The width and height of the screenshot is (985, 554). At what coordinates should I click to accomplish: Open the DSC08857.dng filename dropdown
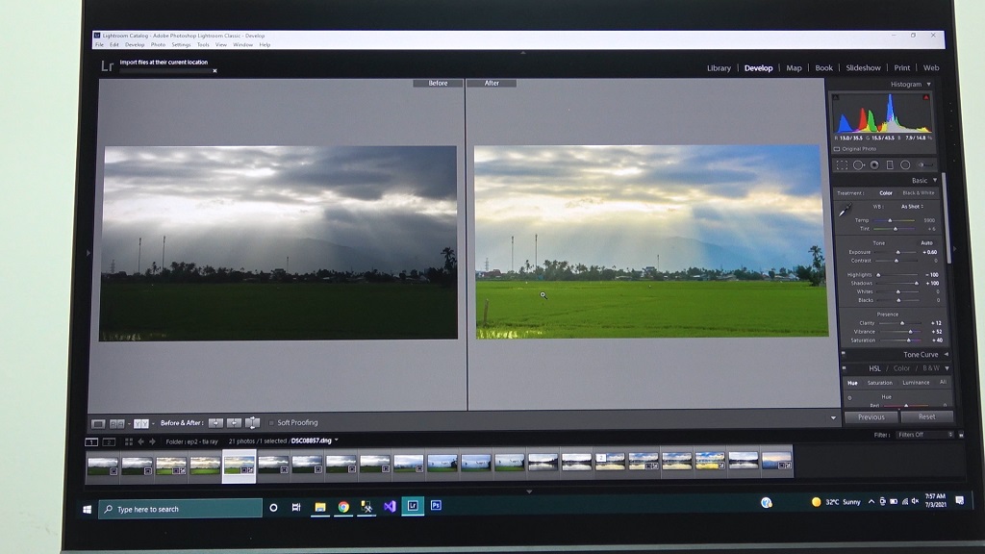337,441
